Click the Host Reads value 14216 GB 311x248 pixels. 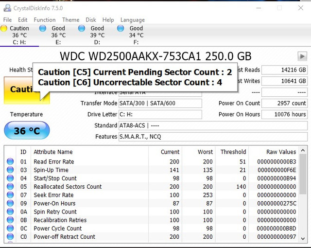pos(284,70)
